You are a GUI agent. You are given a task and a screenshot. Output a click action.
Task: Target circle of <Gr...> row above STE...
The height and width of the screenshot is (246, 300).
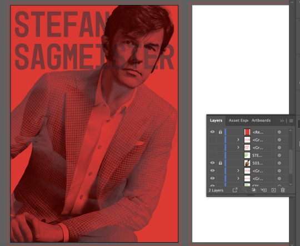pos(279,147)
